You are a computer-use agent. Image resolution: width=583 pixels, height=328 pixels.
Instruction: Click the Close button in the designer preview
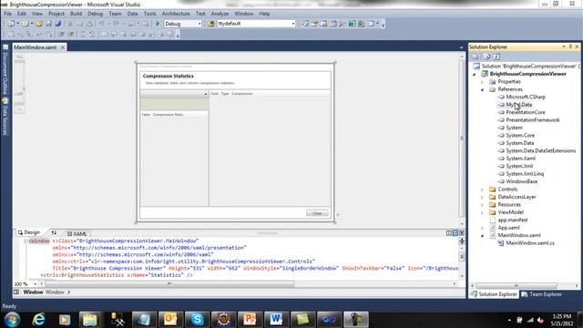pos(317,213)
